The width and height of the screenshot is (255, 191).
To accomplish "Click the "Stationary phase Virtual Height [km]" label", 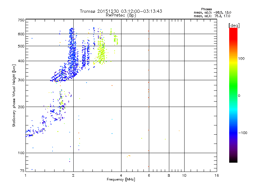I will point(14,95).
